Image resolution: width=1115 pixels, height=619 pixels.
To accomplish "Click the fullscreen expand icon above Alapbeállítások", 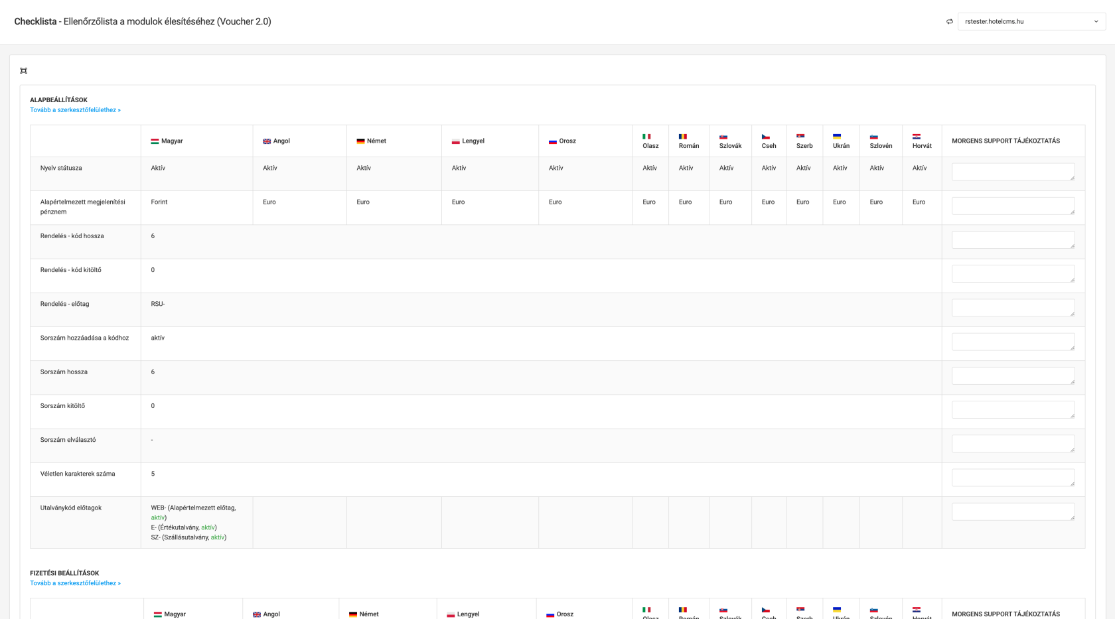I will 24,71.
